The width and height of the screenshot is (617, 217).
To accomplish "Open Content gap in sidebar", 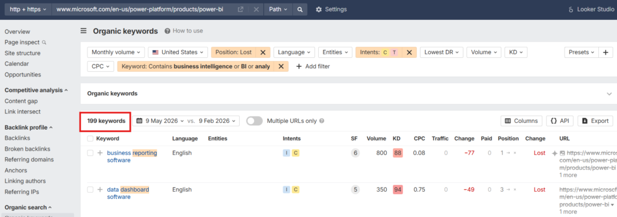I will [21, 101].
